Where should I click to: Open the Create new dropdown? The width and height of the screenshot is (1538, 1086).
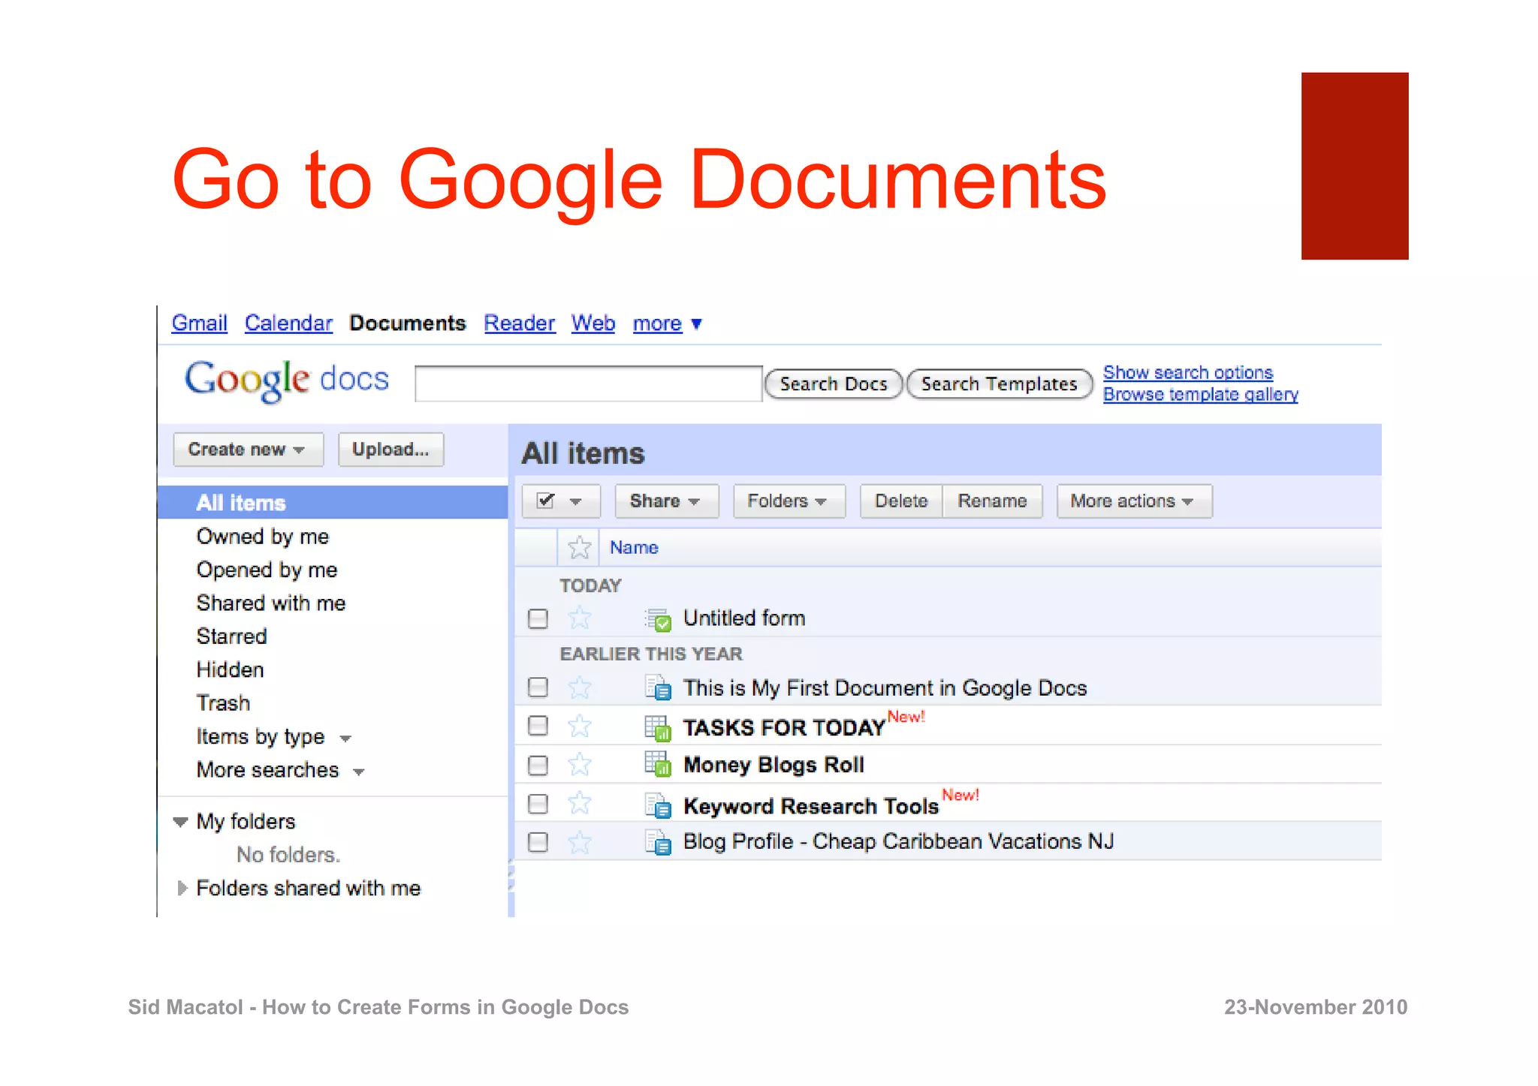point(248,450)
